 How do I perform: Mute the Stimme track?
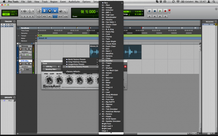point(31,49)
